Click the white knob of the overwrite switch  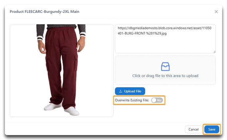tap(154, 100)
